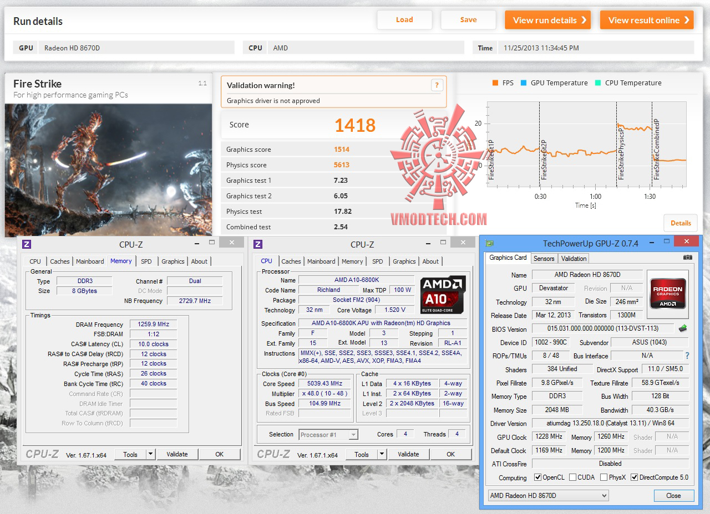Click the BIOS save icon in GPU-Z
Image resolution: width=710 pixels, height=514 pixels.
(683, 328)
